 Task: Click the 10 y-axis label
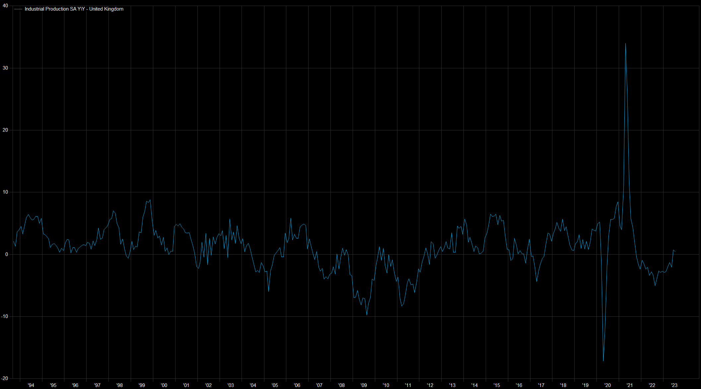(5, 192)
